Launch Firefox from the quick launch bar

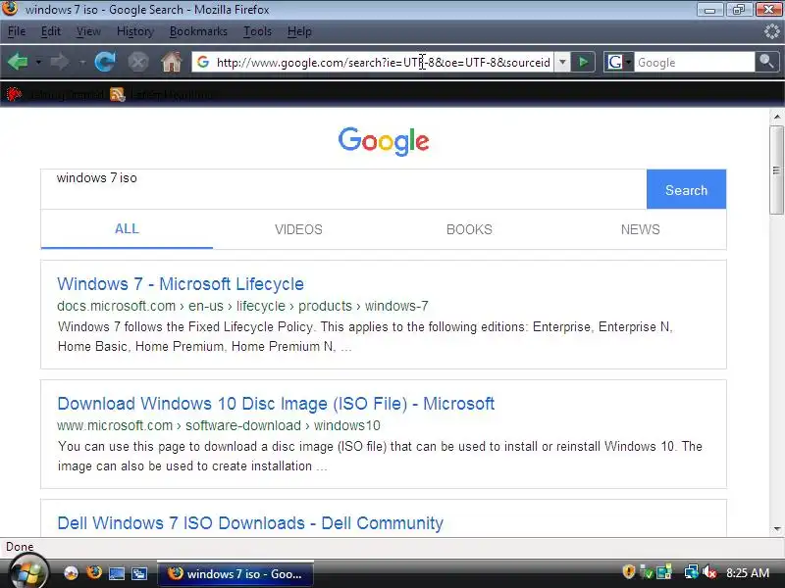(93, 573)
